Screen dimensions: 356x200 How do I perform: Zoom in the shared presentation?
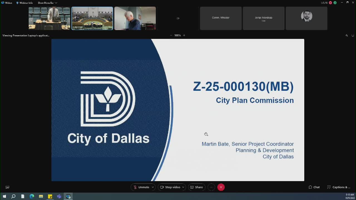click(x=184, y=35)
